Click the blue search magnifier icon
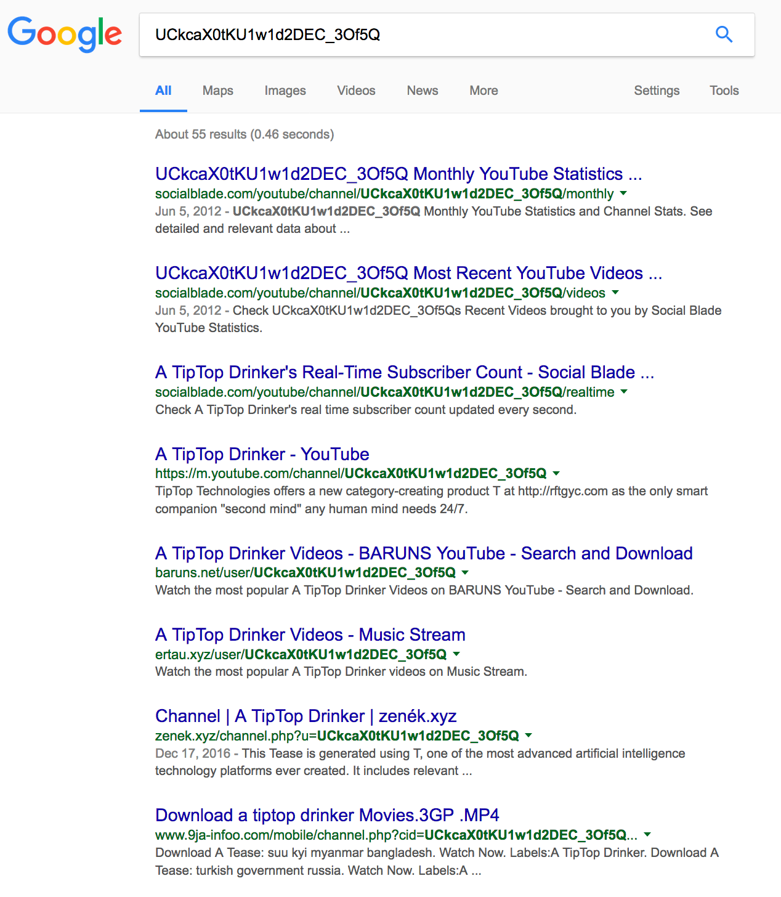This screenshot has width=781, height=897. (x=724, y=34)
